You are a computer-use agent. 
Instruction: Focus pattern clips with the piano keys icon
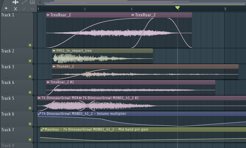[32, 2]
